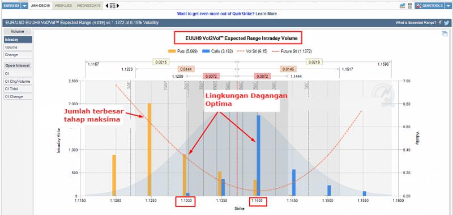Share via the Twitter bird icon
The height and width of the screenshot is (215, 453).
coord(446,23)
